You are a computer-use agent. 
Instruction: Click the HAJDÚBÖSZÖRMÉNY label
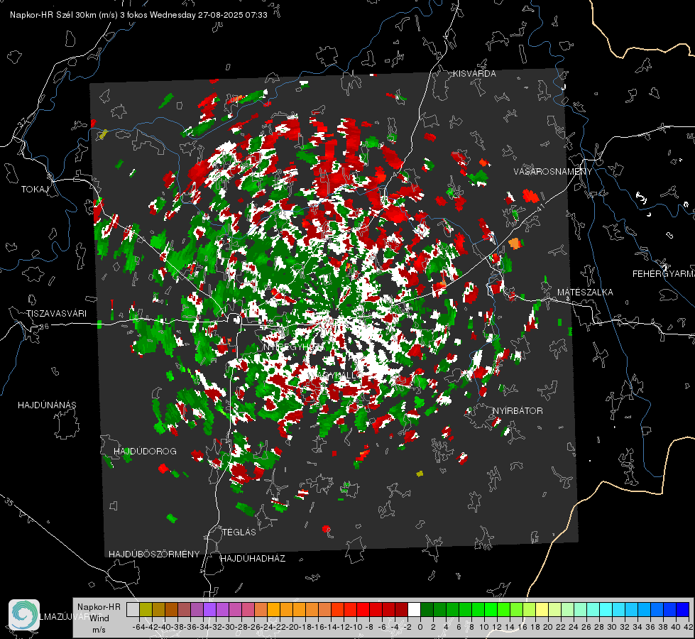click(154, 555)
